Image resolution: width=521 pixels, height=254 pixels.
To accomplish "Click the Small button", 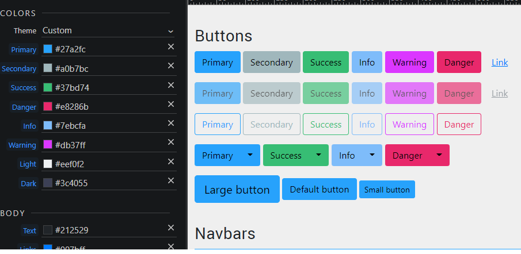I will coord(387,190).
